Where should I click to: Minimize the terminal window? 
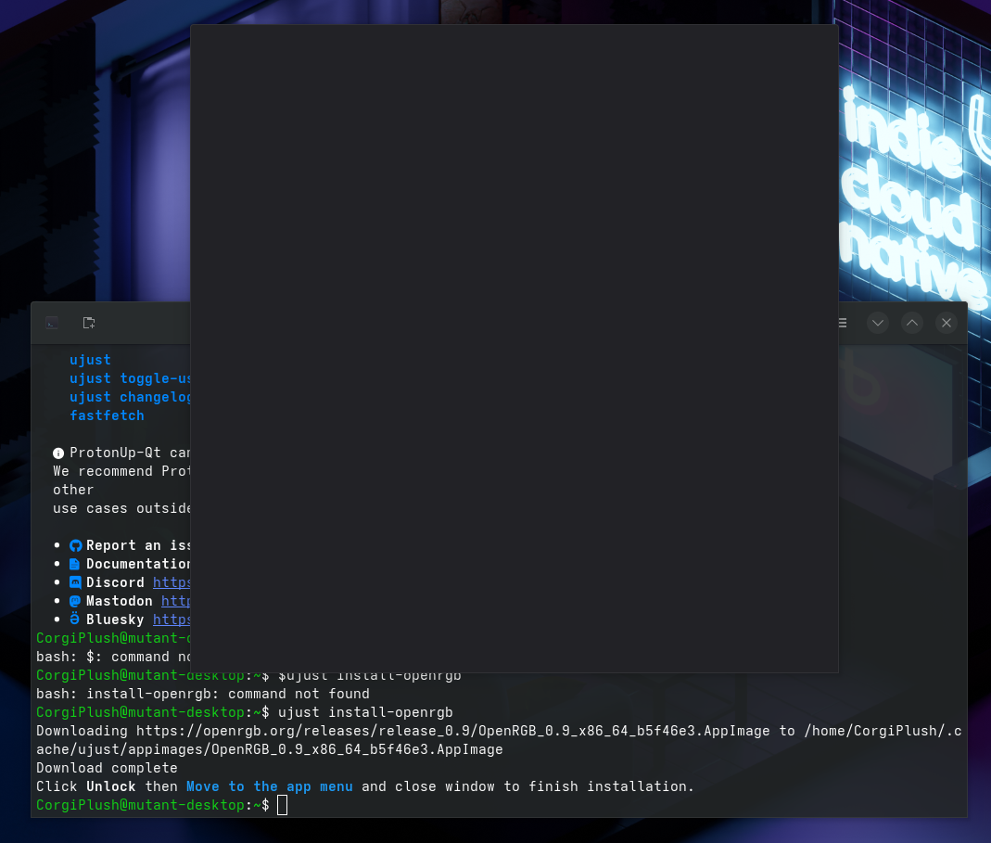tap(878, 323)
